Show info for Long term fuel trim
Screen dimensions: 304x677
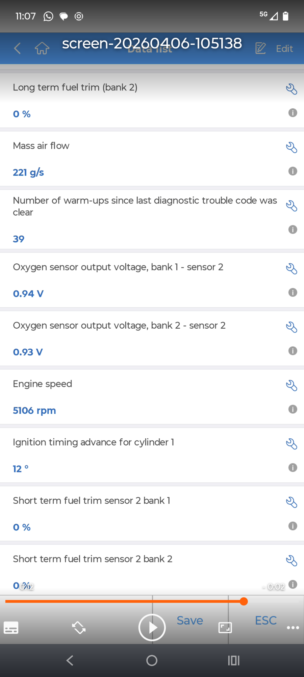(293, 113)
